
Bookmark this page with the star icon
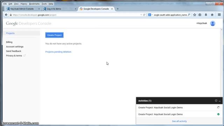[195, 15]
